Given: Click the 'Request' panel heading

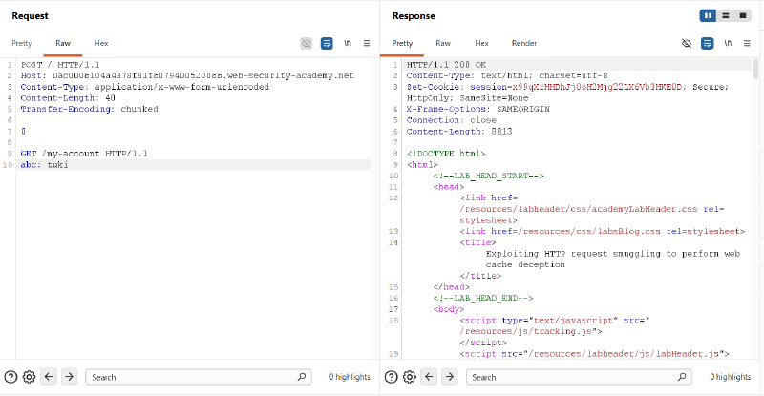Looking at the screenshot, I should coord(31,16).
